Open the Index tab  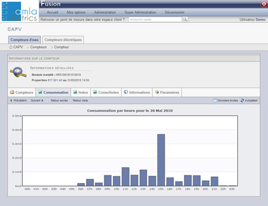[81, 92]
